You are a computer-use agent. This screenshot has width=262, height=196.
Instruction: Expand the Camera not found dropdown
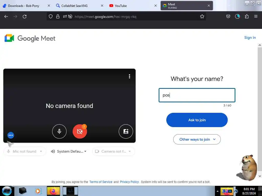click(113, 151)
